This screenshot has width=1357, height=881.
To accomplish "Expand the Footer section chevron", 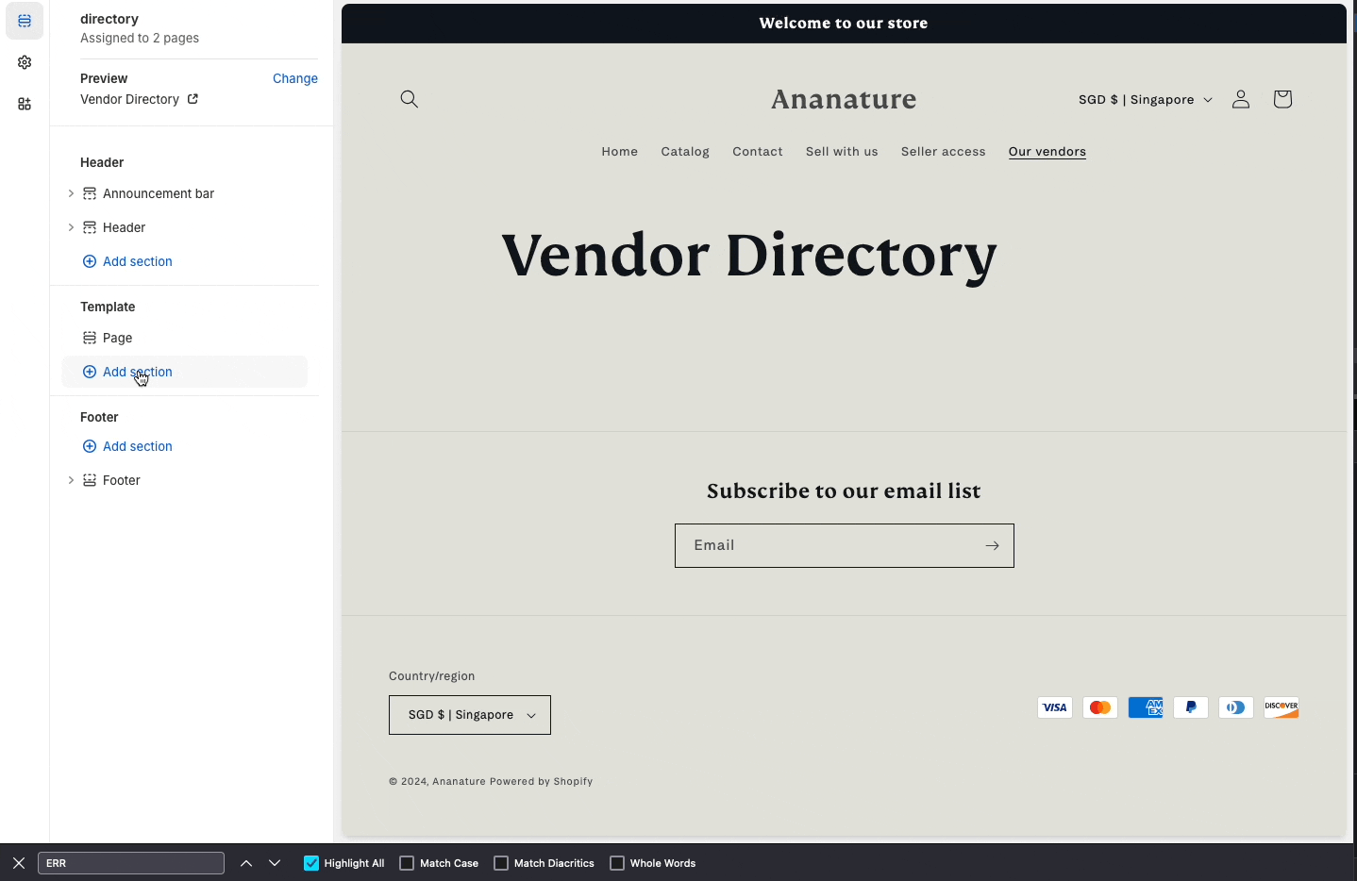I will pyautogui.click(x=71, y=480).
